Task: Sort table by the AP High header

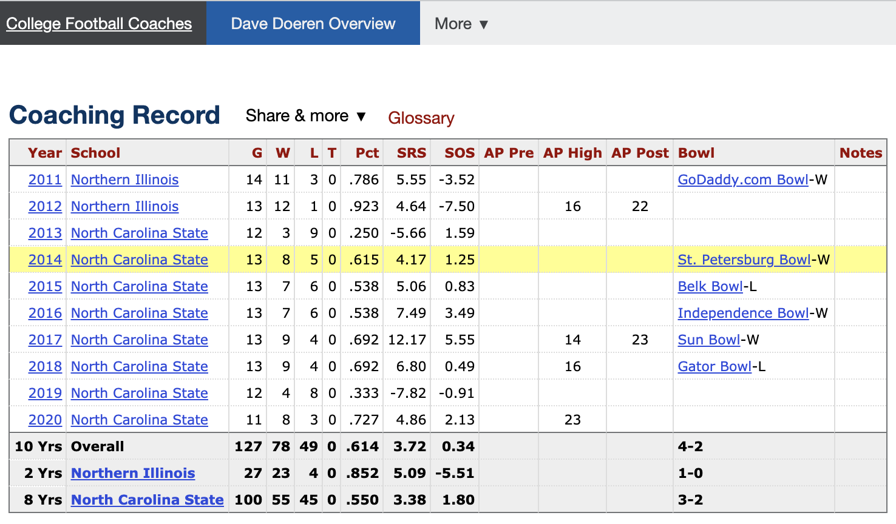Action: 572,153
